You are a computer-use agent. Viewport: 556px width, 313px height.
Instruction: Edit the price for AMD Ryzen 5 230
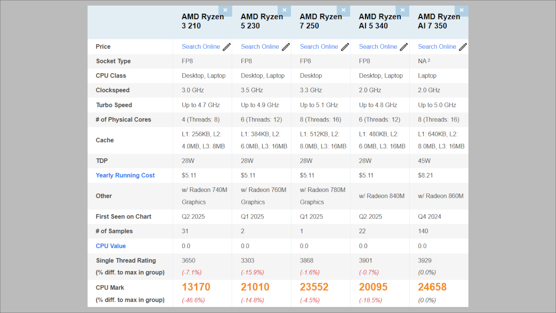285,46
